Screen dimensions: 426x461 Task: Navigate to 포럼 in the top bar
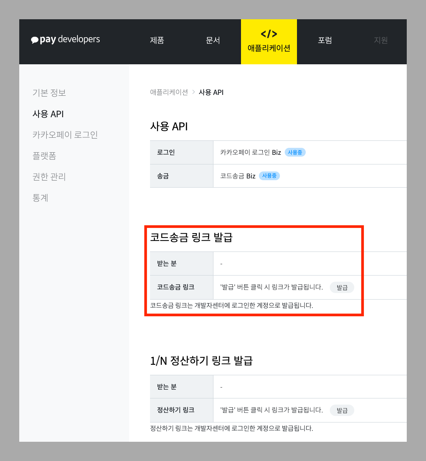325,40
